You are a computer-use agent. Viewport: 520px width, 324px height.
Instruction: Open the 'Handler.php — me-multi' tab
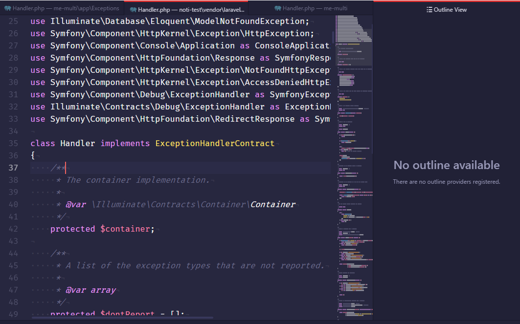(x=311, y=8)
